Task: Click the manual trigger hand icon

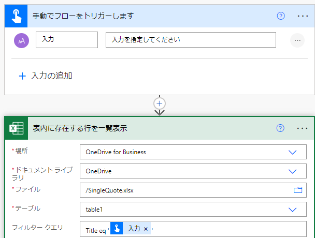Action: coord(16,16)
